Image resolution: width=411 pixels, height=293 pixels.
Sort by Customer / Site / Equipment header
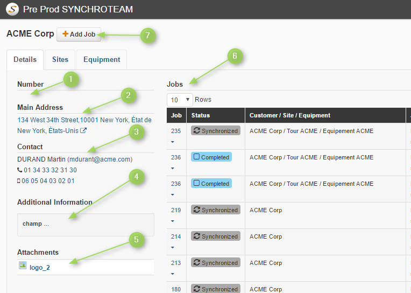(325, 115)
